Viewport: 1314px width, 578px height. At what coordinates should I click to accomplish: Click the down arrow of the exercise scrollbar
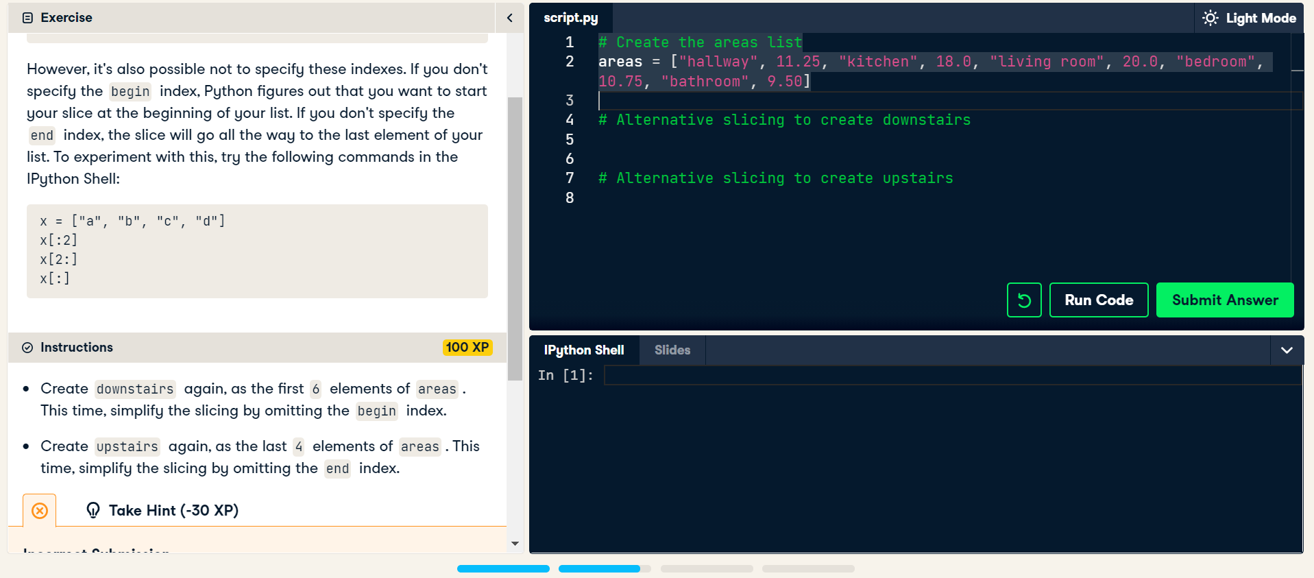(x=515, y=544)
